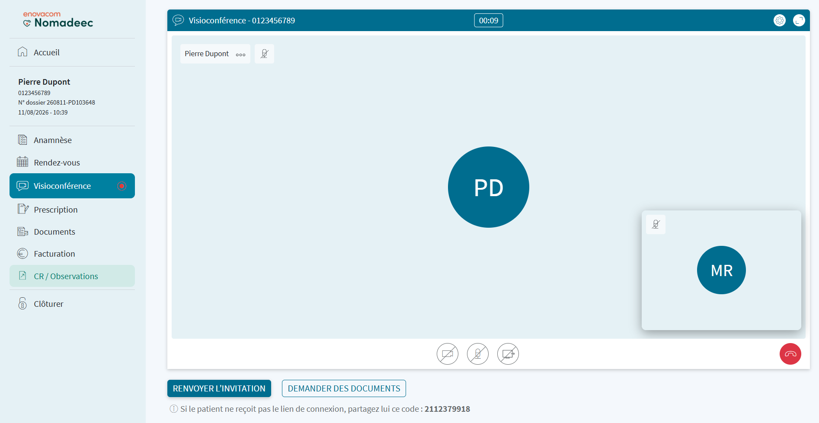Click the info icon beside connection code note
819x423 pixels.
coord(174,409)
